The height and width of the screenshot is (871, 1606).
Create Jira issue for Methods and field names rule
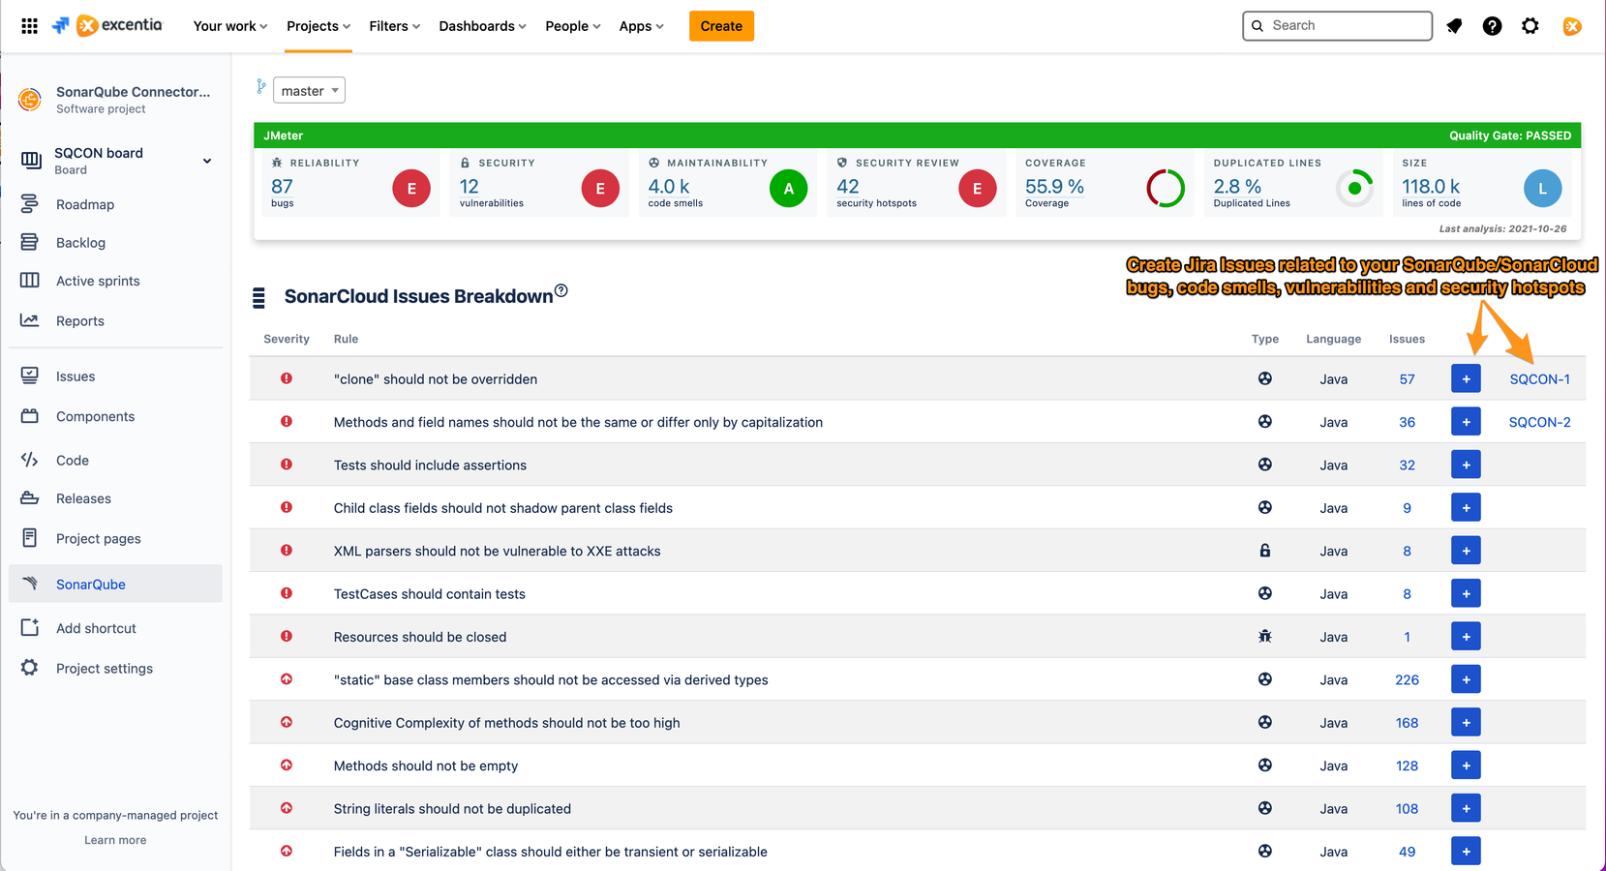coord(1466,422)
